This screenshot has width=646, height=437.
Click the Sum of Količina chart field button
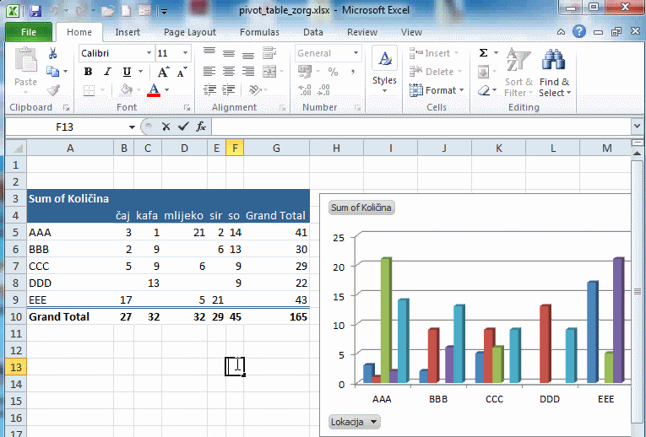click(361, 208)
